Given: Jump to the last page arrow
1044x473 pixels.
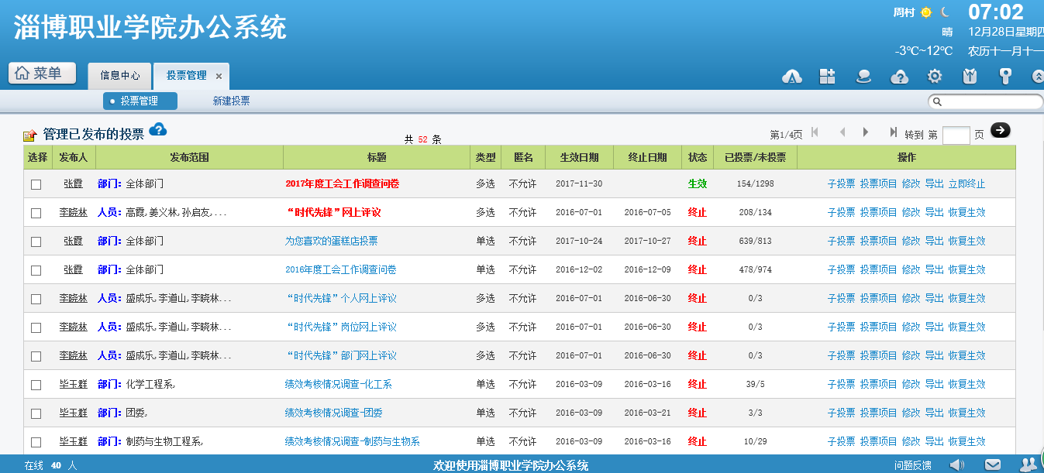Looking at the screenshot, I should 893,132.
